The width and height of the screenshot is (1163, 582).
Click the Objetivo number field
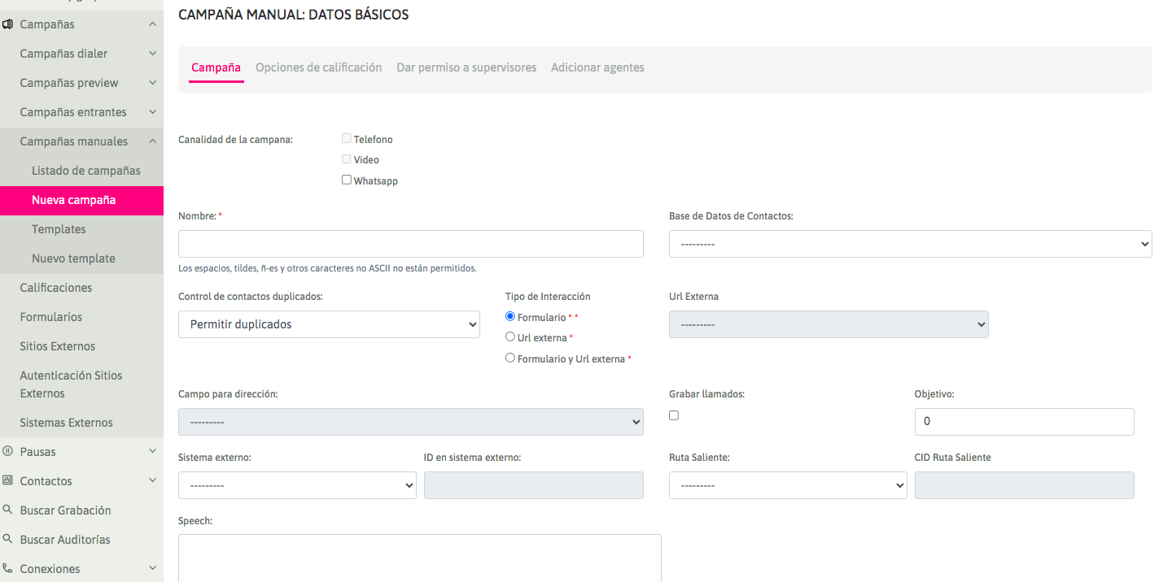pyautogui.click(x=1024, y=422)
